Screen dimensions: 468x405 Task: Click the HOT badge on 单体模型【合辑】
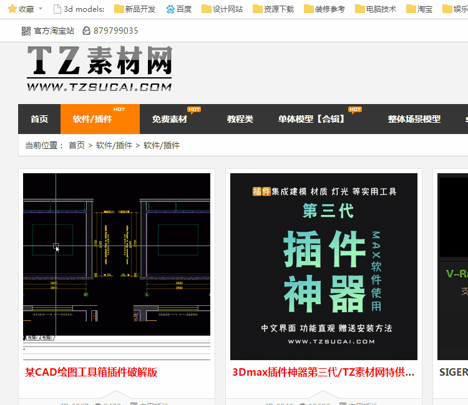pyautogui.click(x=355, y=110)
